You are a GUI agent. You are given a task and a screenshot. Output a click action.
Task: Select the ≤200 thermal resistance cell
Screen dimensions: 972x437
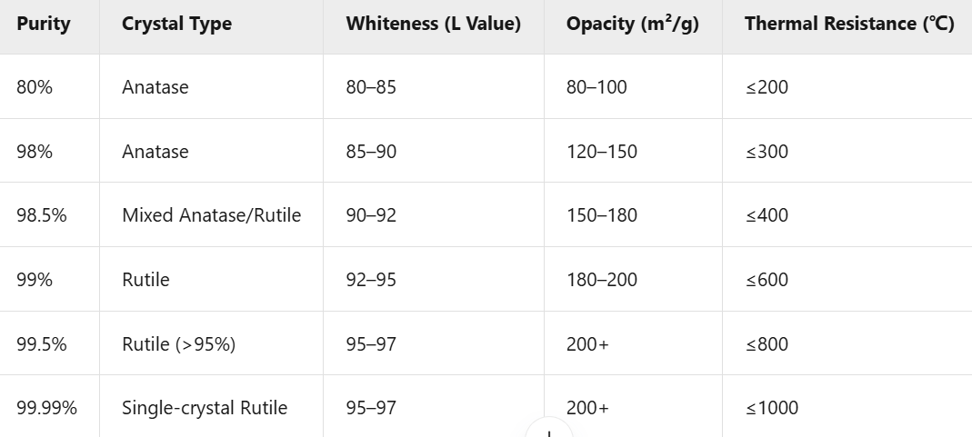click(x=767, y=87)
